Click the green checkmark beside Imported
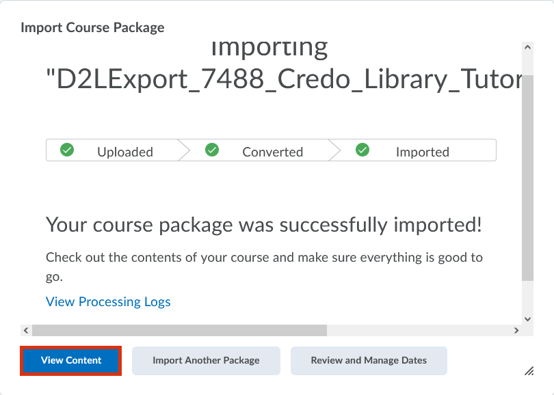554x395 pixels. (x=363, y=150)
